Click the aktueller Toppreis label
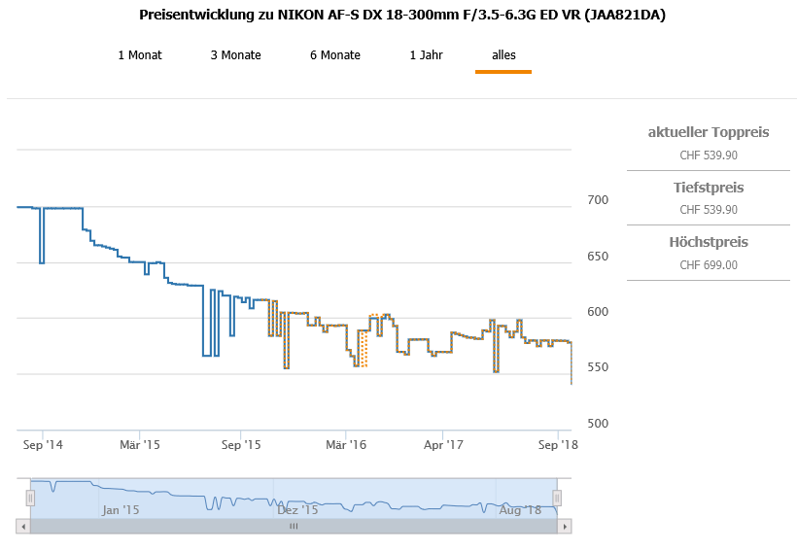Screen dimensions: 797x552 pos(709,132)
